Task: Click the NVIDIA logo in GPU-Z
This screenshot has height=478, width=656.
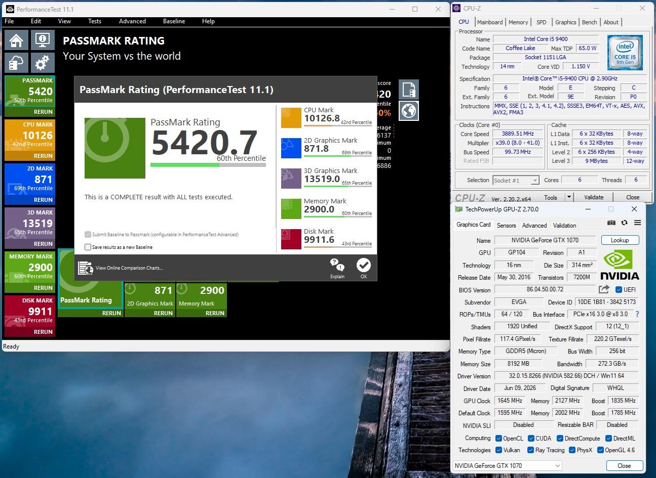Action: pos(620,265)
